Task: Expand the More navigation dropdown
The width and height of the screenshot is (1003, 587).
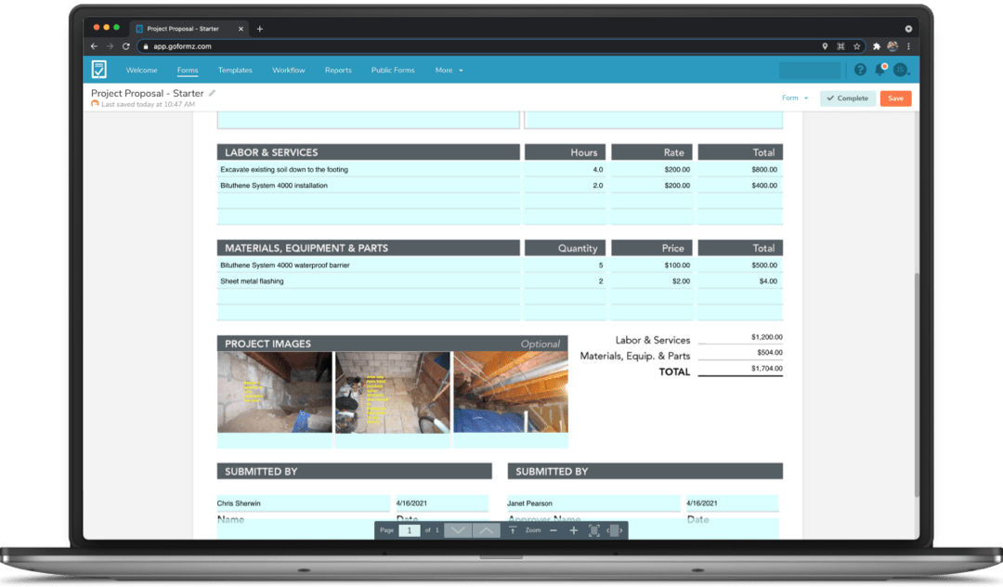Action: [449, 71]
